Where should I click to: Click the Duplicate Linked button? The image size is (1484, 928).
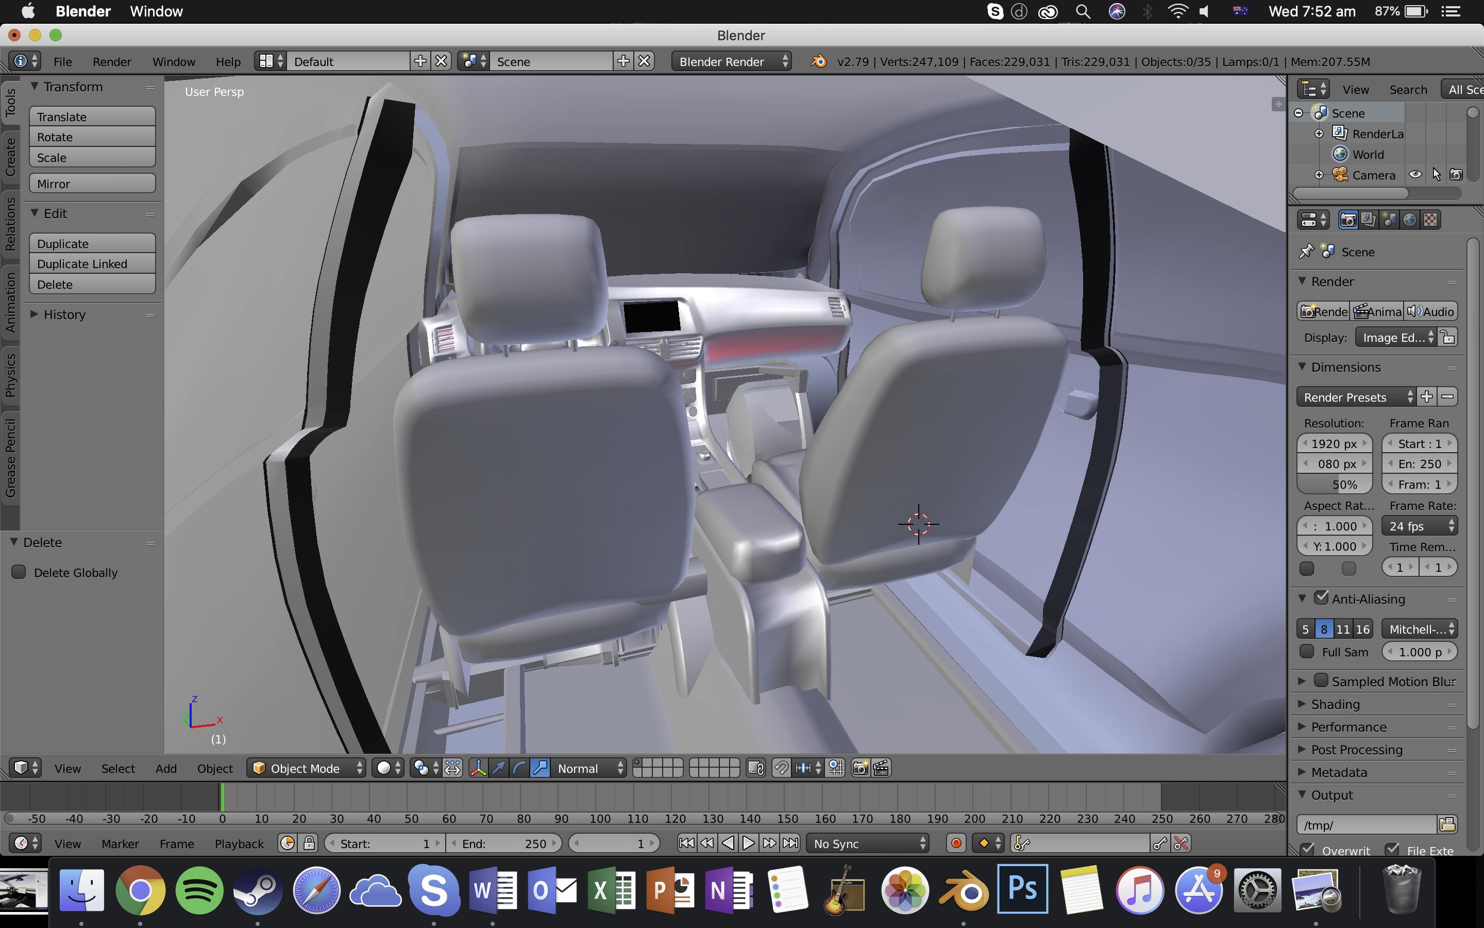(92, 263)
